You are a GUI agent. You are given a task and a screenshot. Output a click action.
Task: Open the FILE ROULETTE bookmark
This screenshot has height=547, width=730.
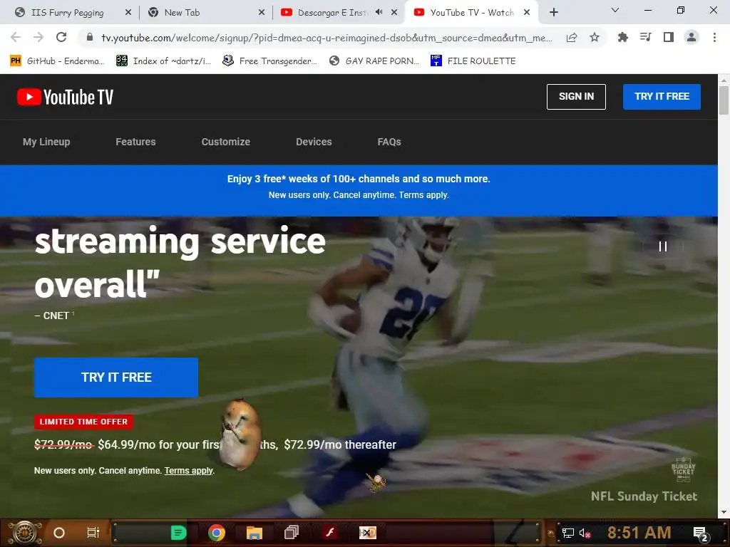[x=473, y=61]
